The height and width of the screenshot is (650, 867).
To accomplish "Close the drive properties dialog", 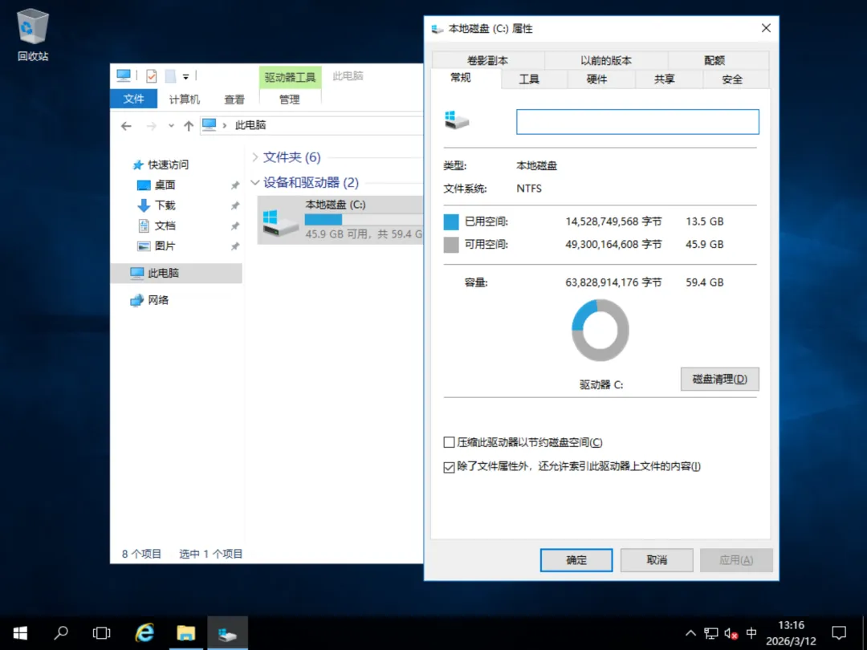I will pyautogui.click(x=766, y=28).
